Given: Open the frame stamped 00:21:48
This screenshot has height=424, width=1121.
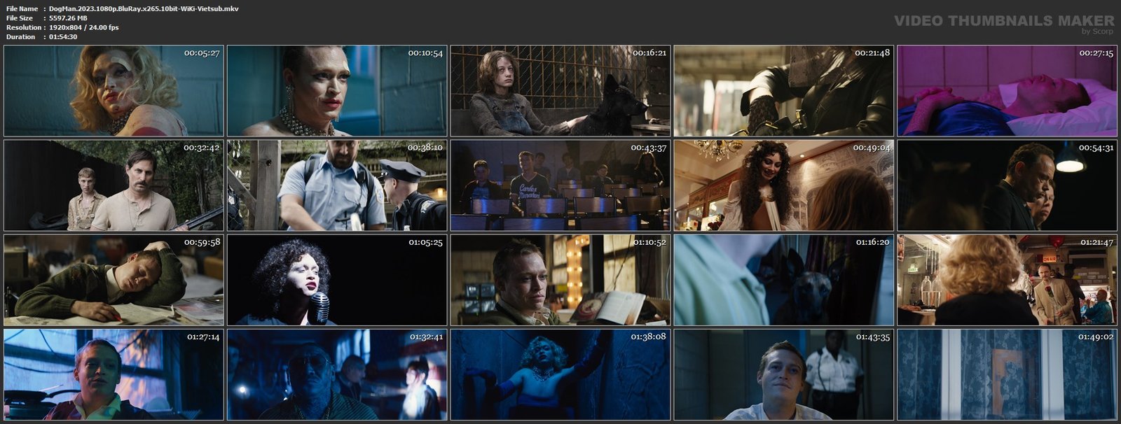Looking at the screenshot, I should click(784, 91).
